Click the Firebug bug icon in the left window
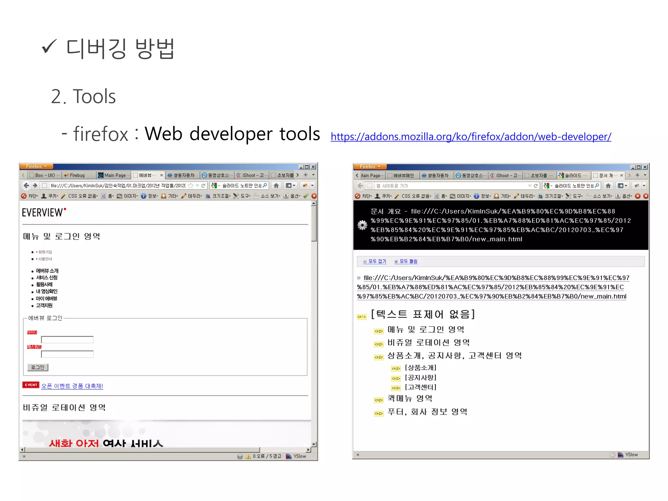This screenshot has width=668, height=501. (305, 186)
